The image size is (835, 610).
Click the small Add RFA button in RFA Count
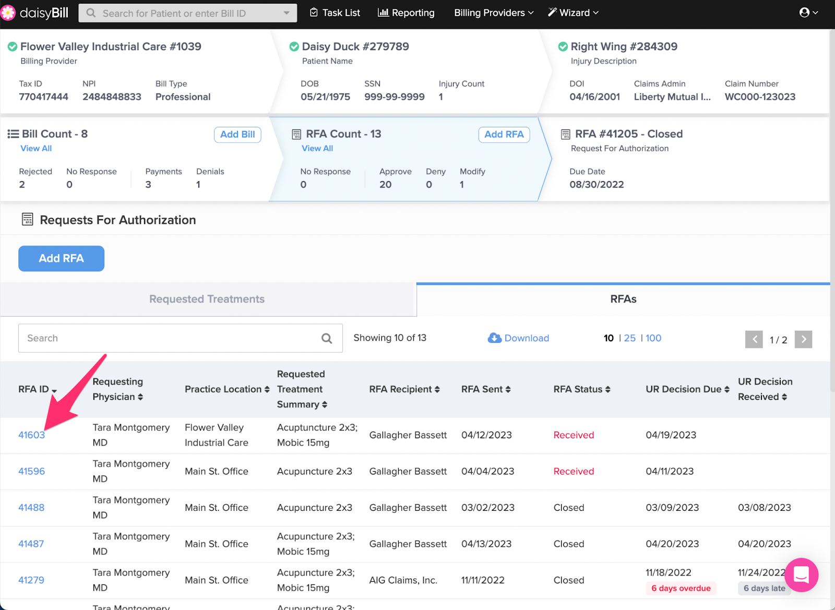pos(504,135)
